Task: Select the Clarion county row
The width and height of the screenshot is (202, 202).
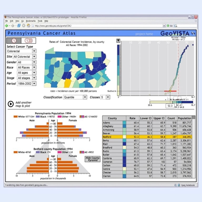Action: click(147, 176)
